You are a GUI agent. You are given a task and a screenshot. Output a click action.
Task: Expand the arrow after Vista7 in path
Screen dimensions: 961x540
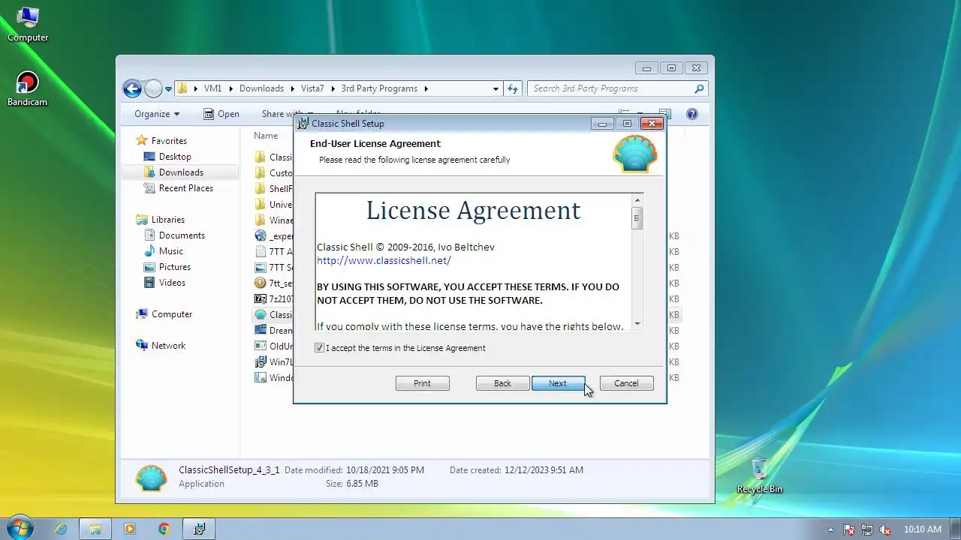(333, 88)
